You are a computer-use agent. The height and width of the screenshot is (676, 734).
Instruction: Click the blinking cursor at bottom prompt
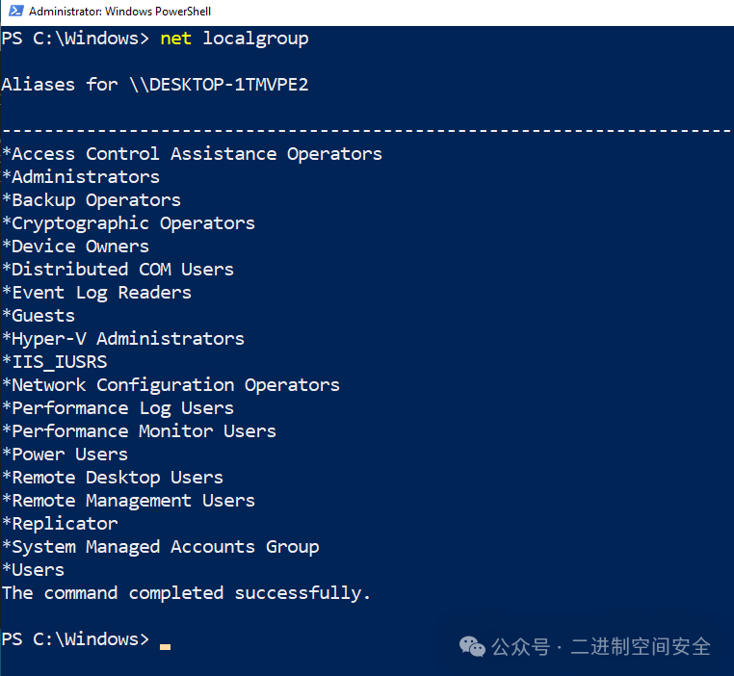(165, 647)
